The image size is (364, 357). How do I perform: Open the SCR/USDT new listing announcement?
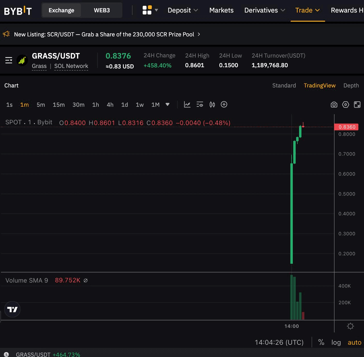coord(104,34)
